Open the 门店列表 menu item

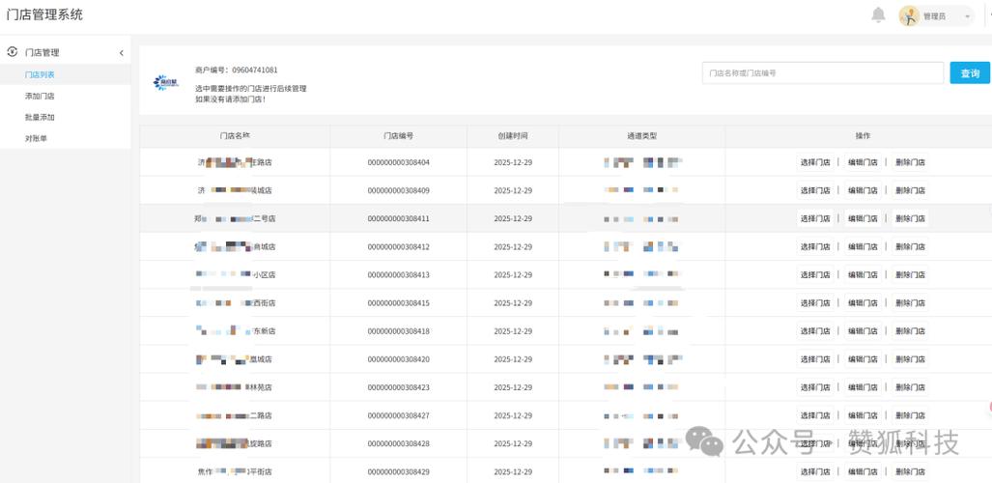tap(40, 74)
